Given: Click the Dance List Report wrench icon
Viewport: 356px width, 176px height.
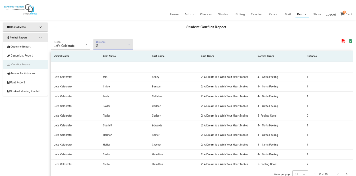Looking at the screenshot, I should 9,55.
